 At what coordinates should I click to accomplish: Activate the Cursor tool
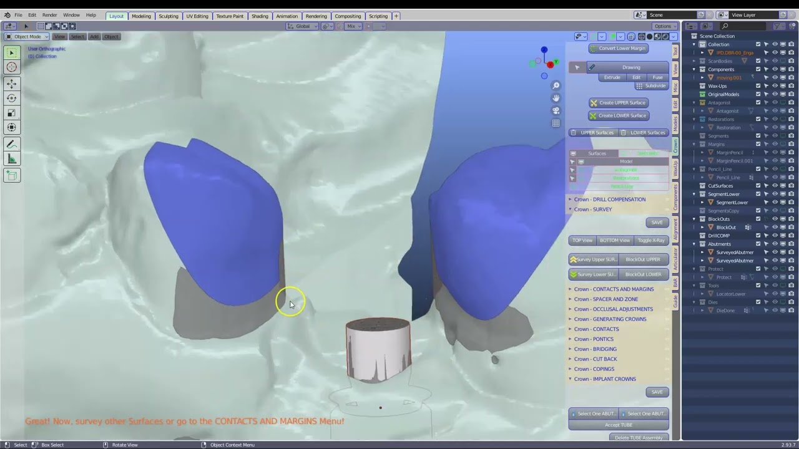pos(12,67)
